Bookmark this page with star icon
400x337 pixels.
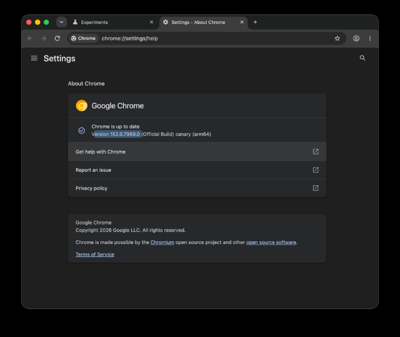337,38
